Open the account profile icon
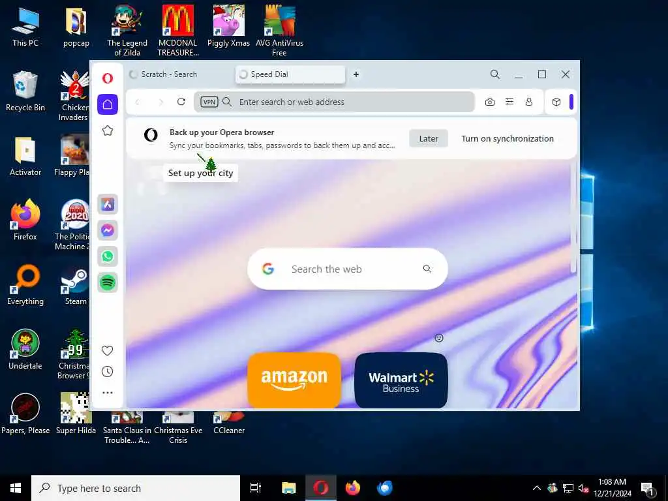Viewport: 668px width, 501px height. point(528,102)
